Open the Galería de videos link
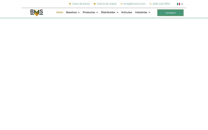Image resolution: width=208 pixels, height=130 pixels. coord(107,4)
